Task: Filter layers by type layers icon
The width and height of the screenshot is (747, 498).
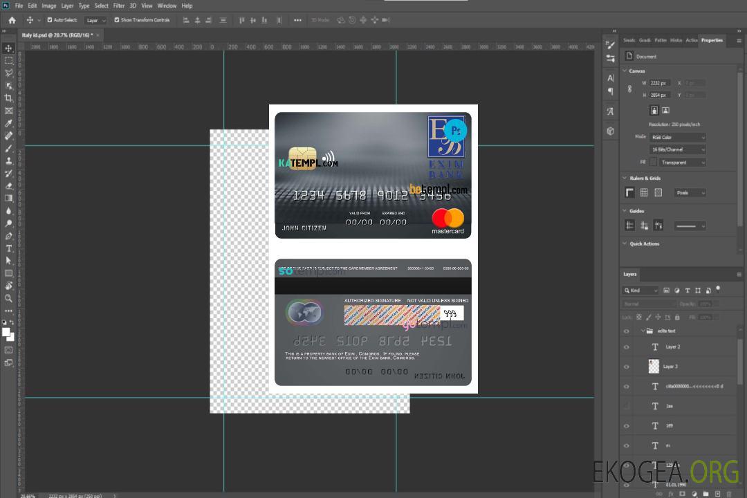Action: coord(688,290)
